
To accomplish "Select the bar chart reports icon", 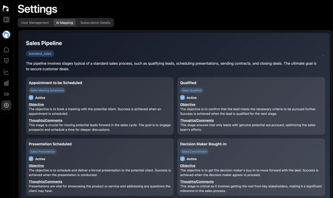I will pyautogui.click(x=6, y=83).
